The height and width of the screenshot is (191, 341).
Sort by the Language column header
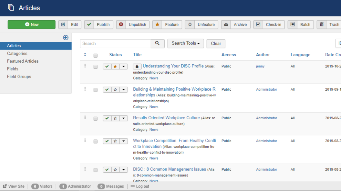(x=301, y=55)
